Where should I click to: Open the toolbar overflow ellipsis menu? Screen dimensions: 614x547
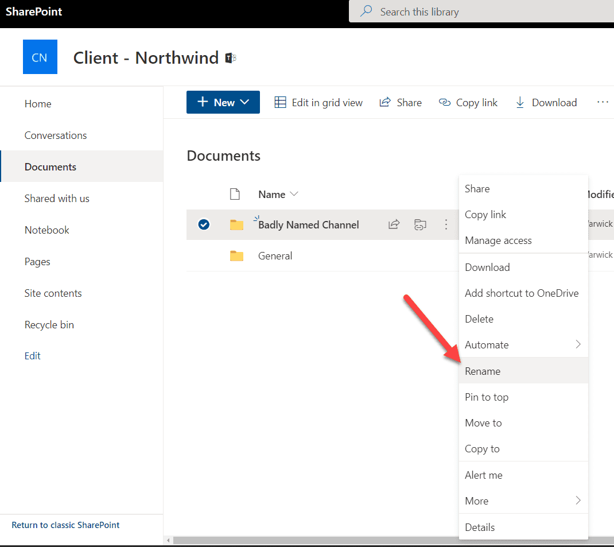pos(602,102)
